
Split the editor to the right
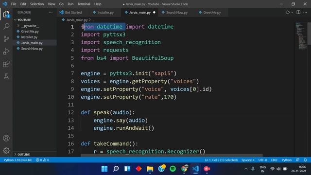(298, 12)
